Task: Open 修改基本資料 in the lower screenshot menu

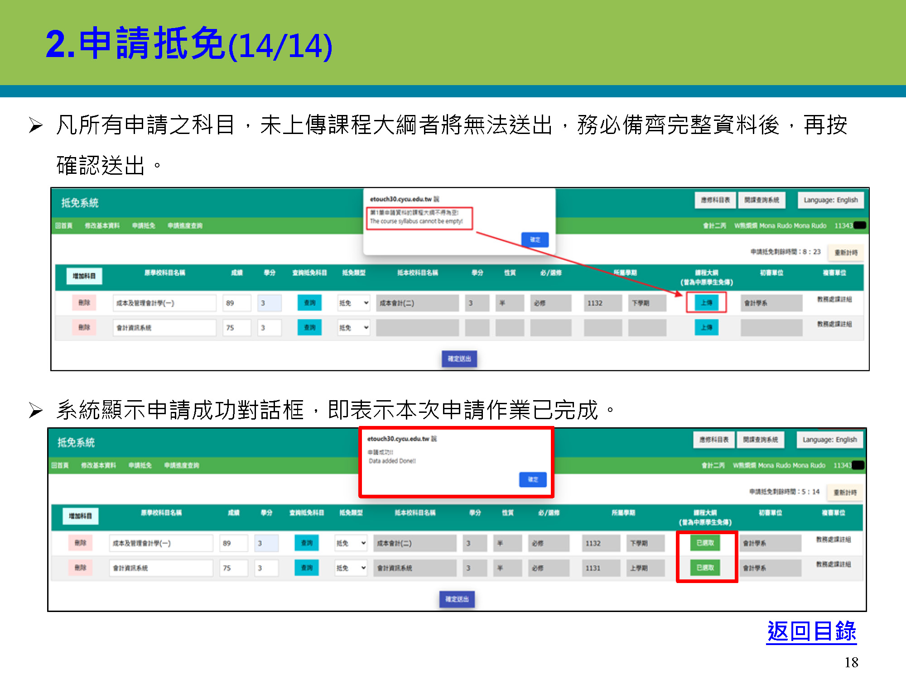Action: click(98, 465)
